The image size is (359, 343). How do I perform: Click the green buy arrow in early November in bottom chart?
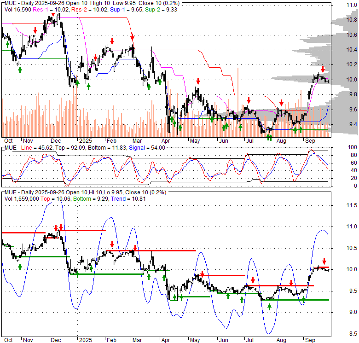click(x=20, y=267)
